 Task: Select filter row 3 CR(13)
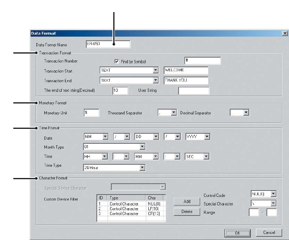[131, 214]
